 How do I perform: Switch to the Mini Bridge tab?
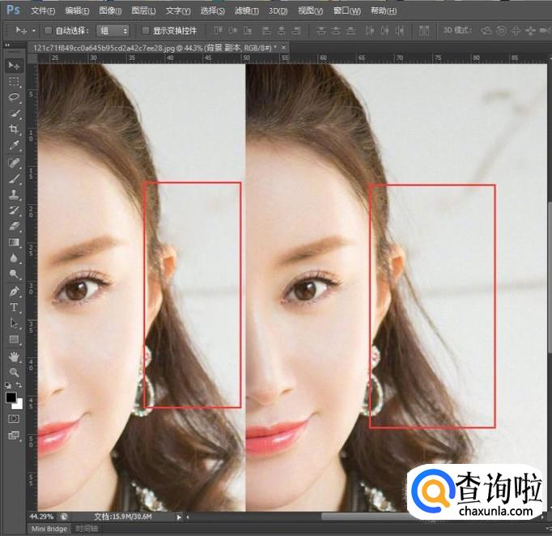[x=49, y=529]
